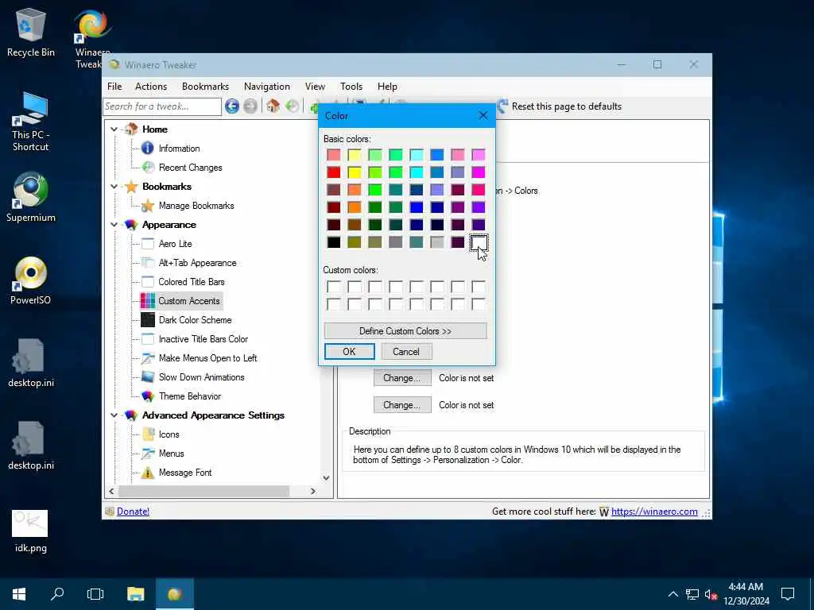Open the Bookmarks menu

pyautogui.click(x=206, y=87)
